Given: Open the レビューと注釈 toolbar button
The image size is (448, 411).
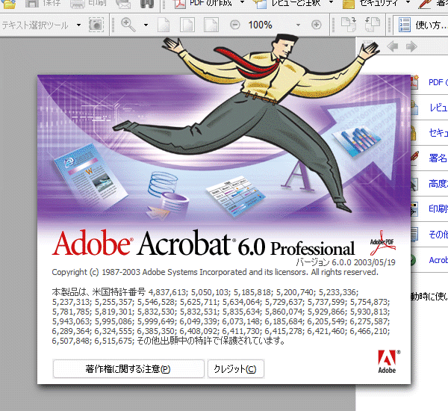Looking at the screenshot, I should 288,4.
